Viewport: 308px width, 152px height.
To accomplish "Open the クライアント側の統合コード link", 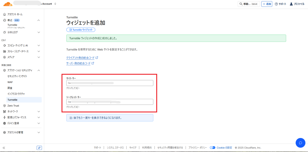I will [x=80, y=58].
